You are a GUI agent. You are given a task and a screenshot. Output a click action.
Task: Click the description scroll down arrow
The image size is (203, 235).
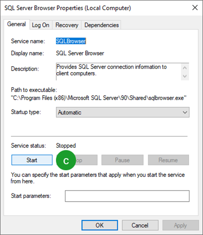[x=185, y=76]
